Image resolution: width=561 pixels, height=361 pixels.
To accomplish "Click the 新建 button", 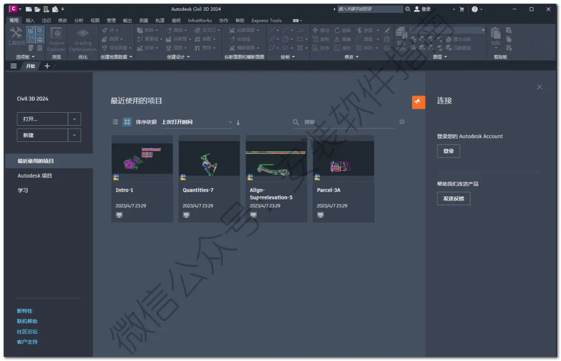I will tap(42, 135).
